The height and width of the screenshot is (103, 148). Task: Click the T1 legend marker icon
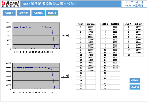click(63, 36)
